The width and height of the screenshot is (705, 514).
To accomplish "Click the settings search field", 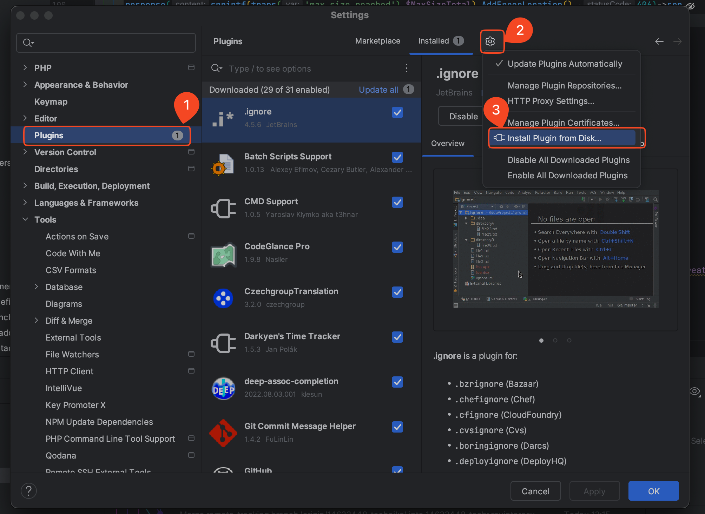I will pyautogui.click(x=106, y=43).
